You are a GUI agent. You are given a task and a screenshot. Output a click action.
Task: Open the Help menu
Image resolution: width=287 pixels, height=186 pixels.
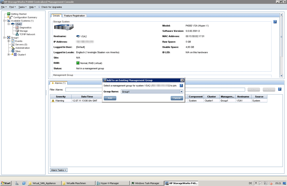(33, 7)
